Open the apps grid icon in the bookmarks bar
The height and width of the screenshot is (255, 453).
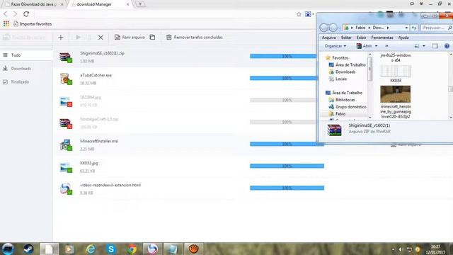coord(6,23)
